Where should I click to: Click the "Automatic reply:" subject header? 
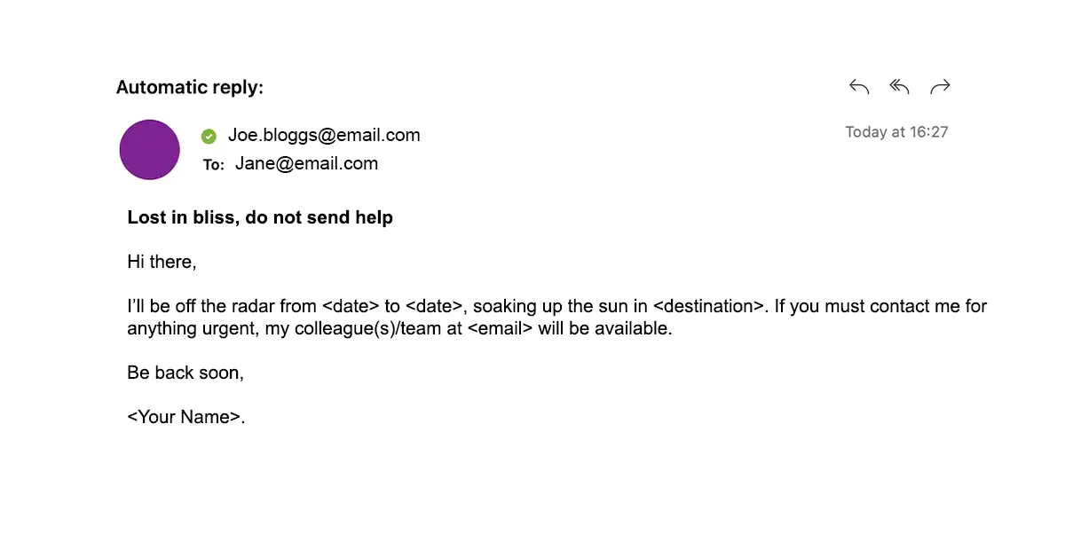point(189,87)
